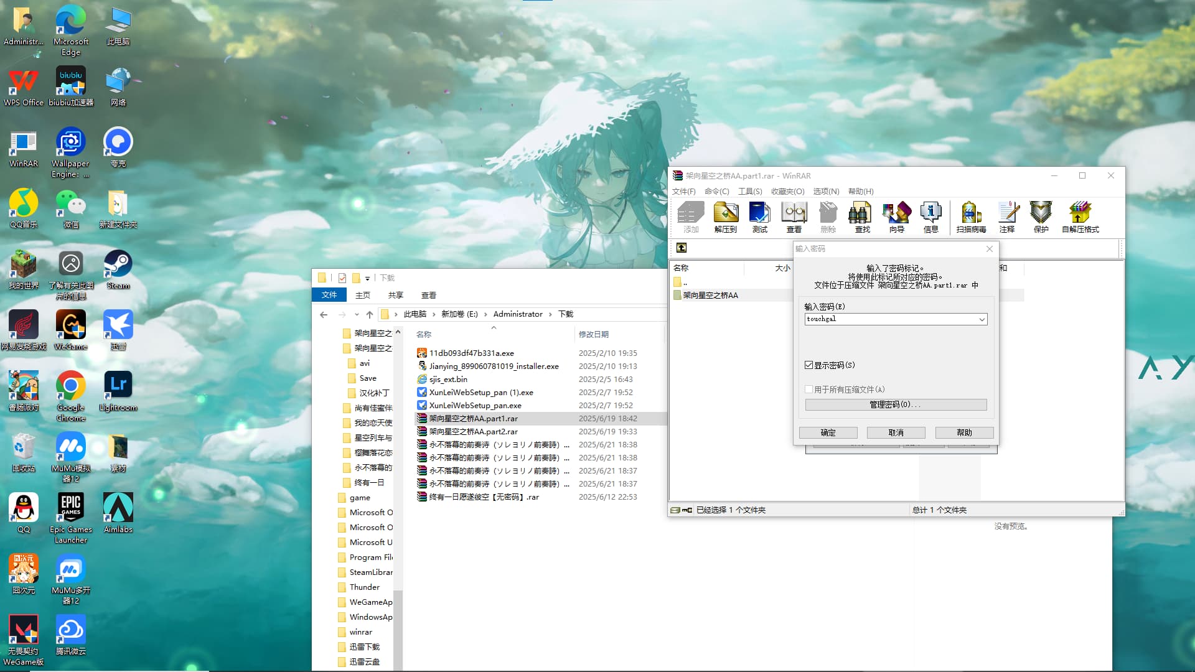Click the 信息 (Info) toolbar icon
The image size is (1195, 672).
pos(931,217)
